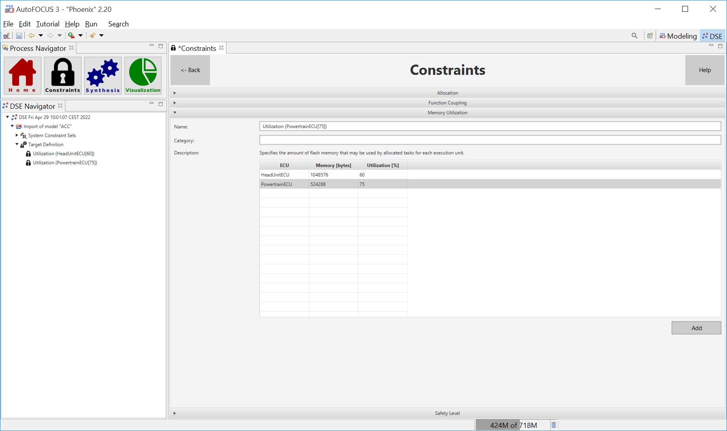Click the 1048576 memory value cell
The image size is (727, 431).
(x=333, y=175)
